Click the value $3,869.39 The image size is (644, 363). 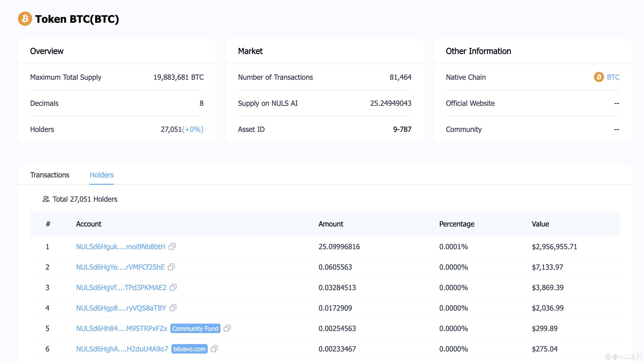pos(548,288)
